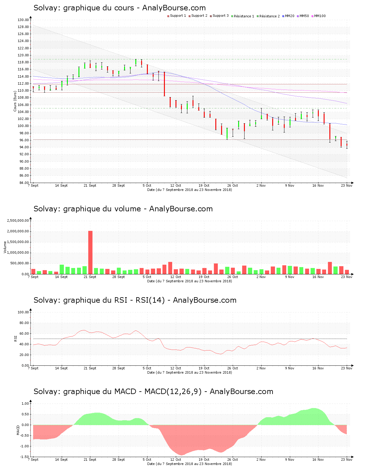Click the 20.00 value on RSI axis
The height and width of the screenshot is (472, 365).
point(24,355)
